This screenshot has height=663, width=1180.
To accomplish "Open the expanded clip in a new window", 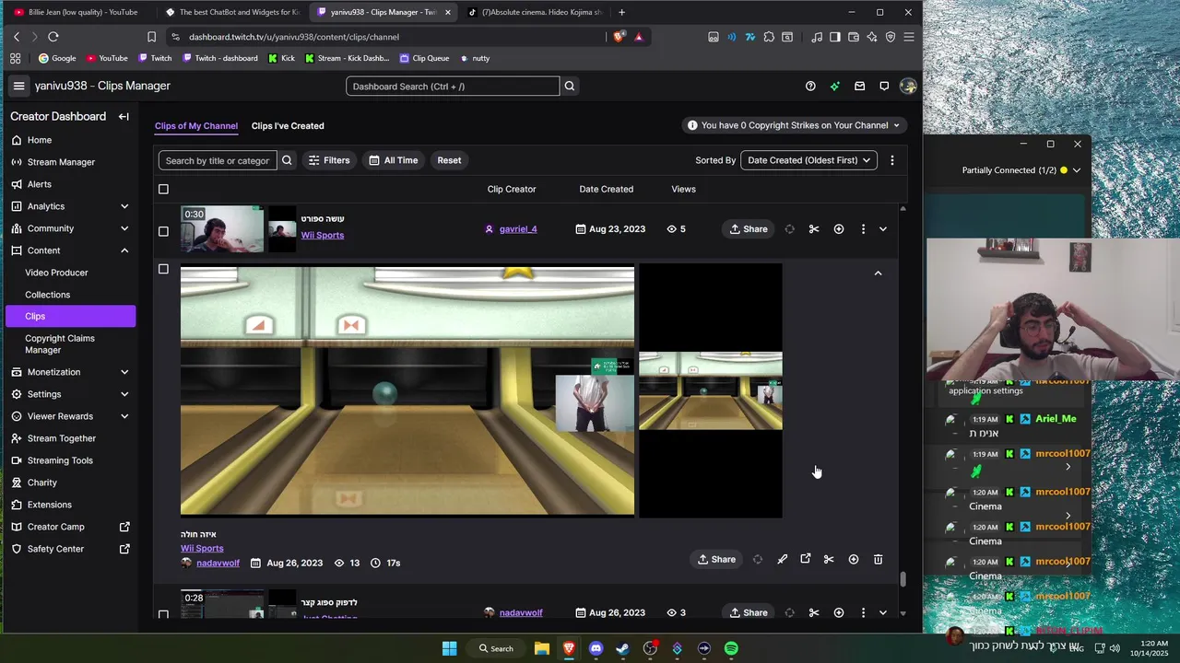I will 806,559.
